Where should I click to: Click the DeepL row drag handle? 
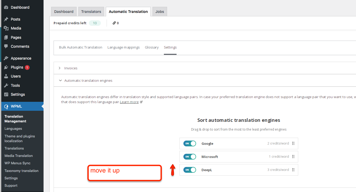(293, 170)
